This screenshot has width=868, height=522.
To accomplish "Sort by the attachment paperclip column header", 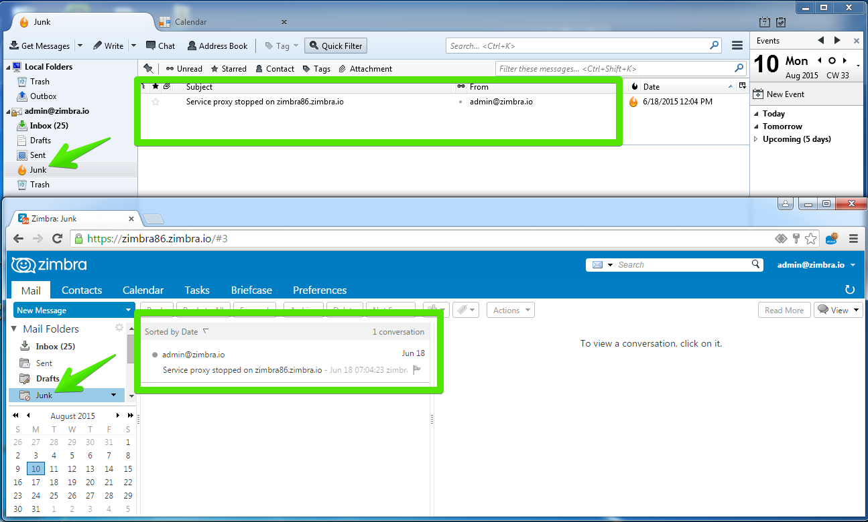I will point(167,86).
